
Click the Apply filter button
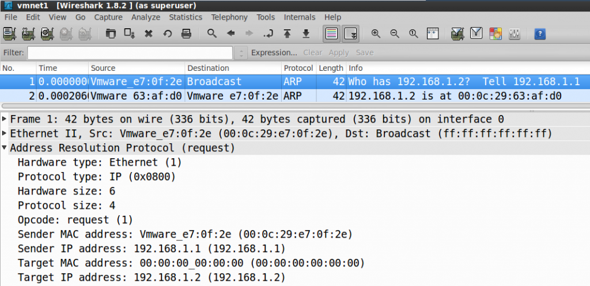339,52
